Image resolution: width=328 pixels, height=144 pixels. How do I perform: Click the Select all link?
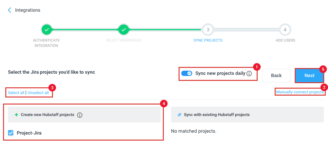[16, 93]
